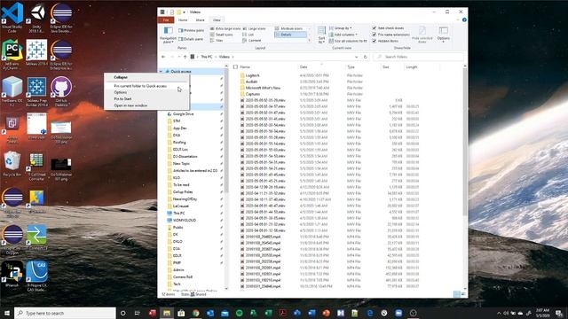Open the Unity desktop shortcut

click(36, 17)
